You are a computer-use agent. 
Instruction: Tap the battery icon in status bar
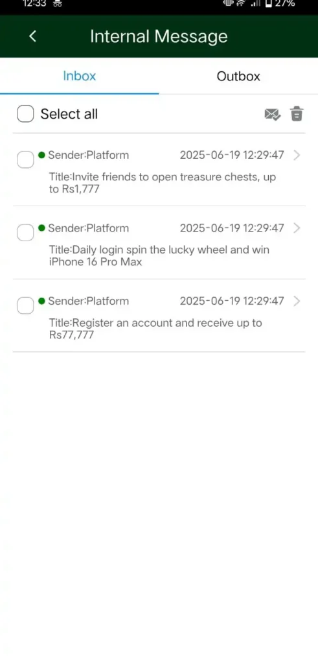(x=268, y=3)
